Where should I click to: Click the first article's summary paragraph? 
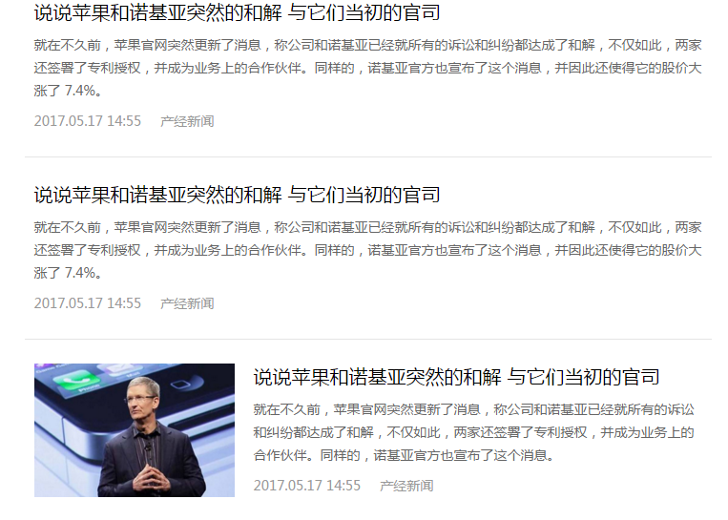point(367,68)
